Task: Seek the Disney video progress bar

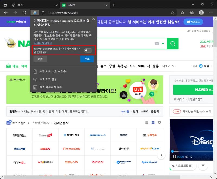Action: coord(193,151)
